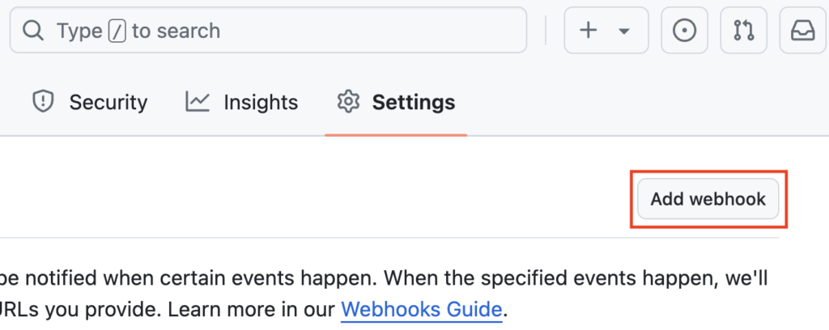This screenshot has height=330, width=829.
Task: Click the orange underline beneath Settings tab
Action: tap(396, 134)
